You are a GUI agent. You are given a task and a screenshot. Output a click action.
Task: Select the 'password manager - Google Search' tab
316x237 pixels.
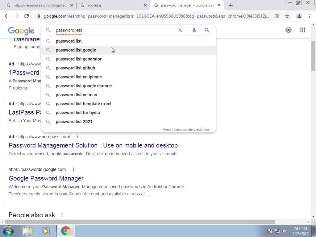pyautogui.click(x=186, y=5)
